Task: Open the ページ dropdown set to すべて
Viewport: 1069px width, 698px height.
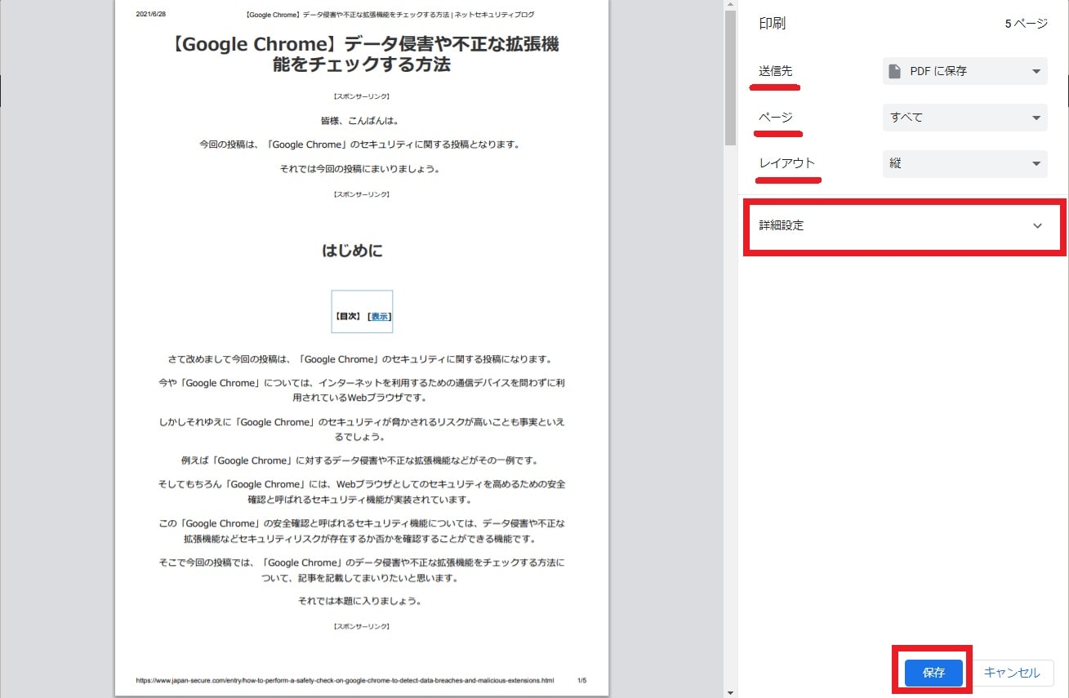Action: [964, 118]
